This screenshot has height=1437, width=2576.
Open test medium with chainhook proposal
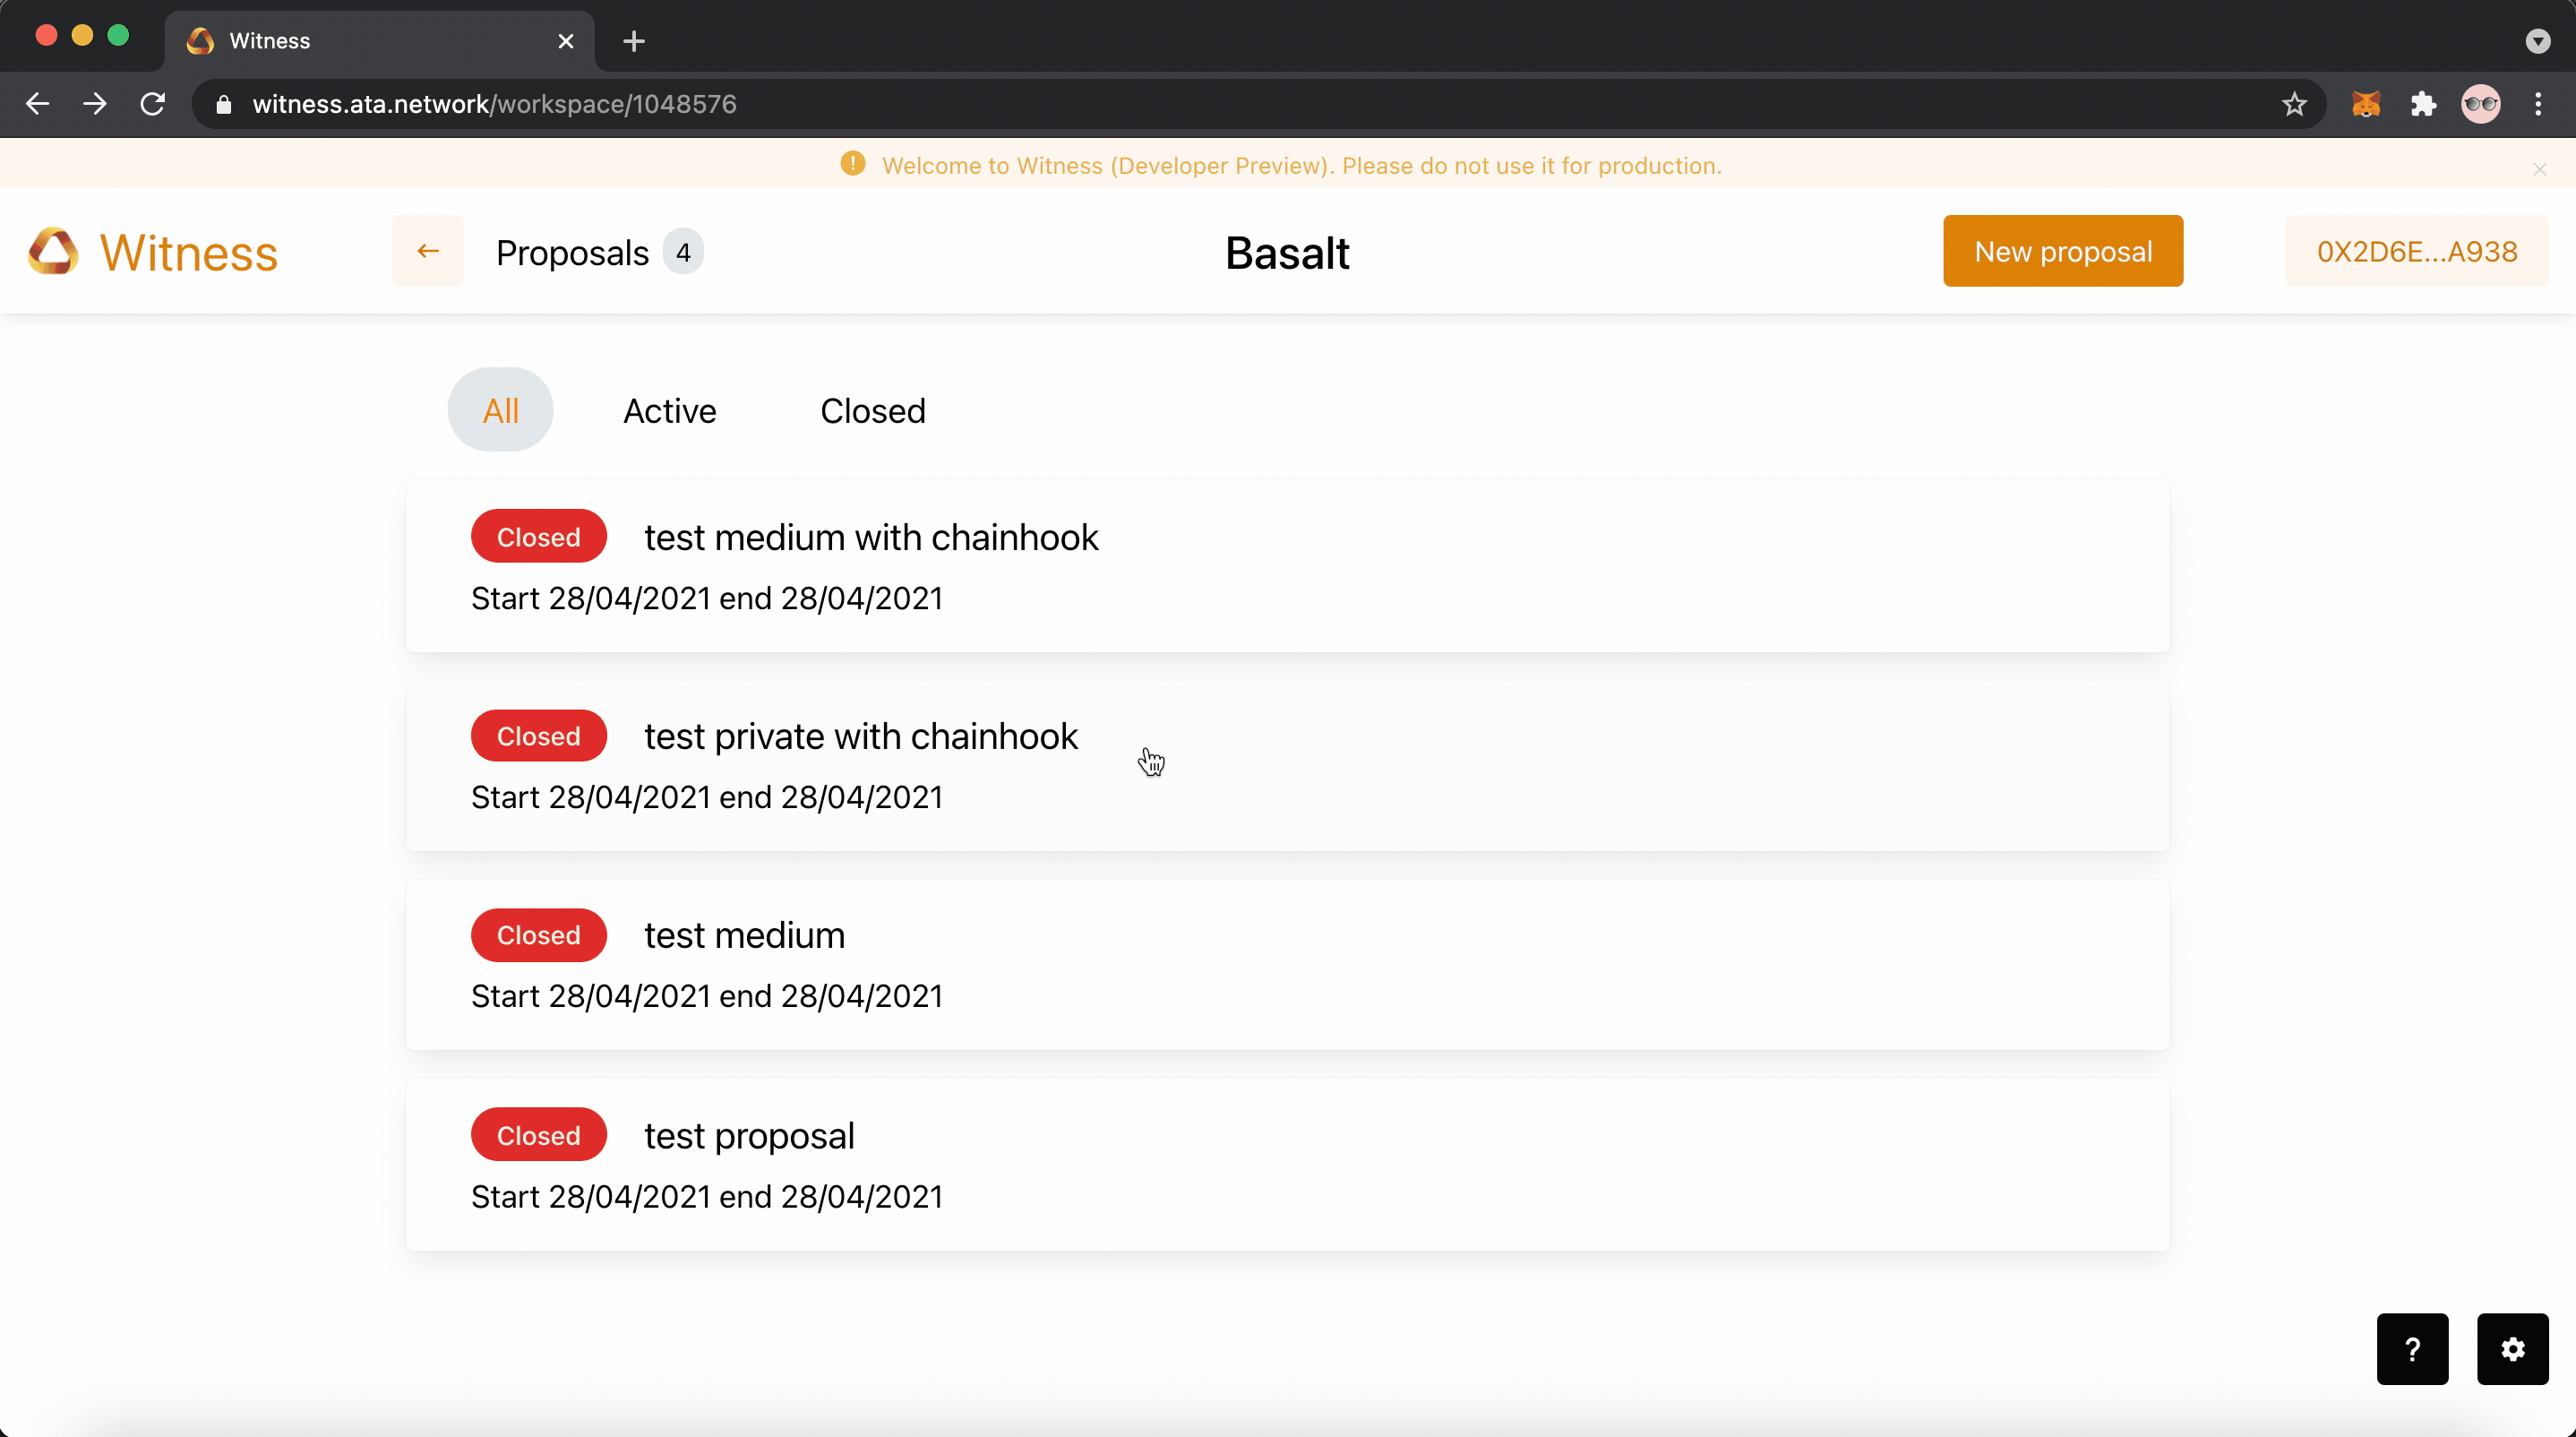[x=1288, y=566]
